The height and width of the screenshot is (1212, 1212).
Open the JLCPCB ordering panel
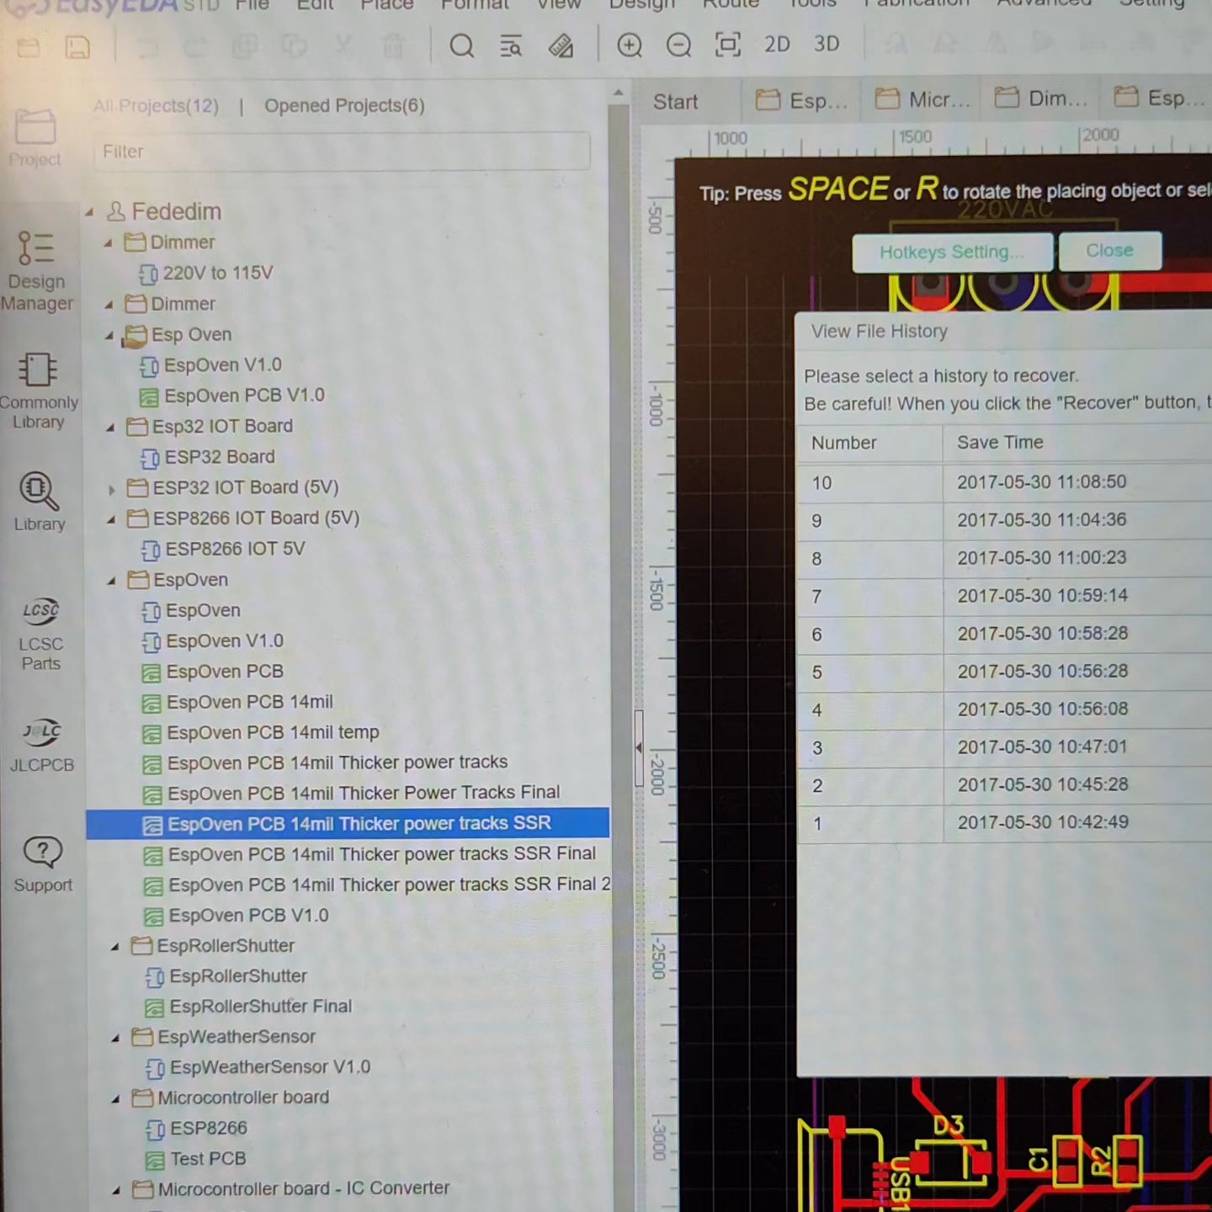41,744
